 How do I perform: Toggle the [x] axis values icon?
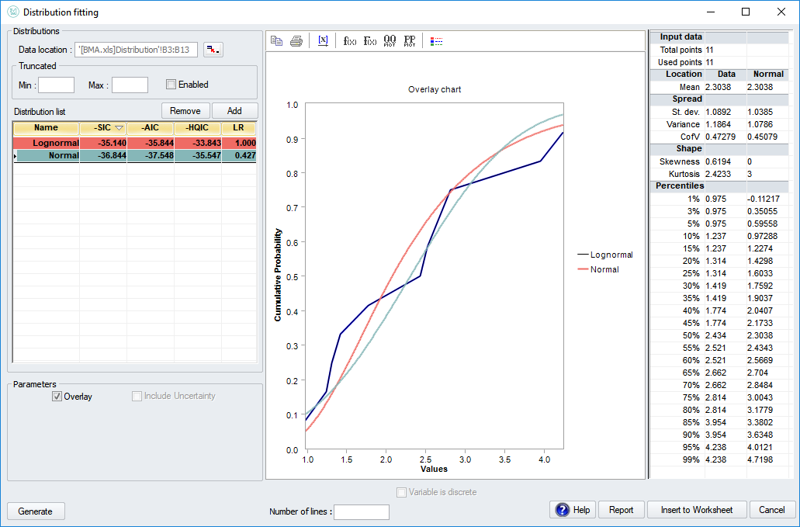[323, 40]
